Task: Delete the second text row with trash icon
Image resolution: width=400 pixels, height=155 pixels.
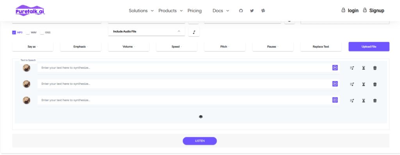Action: pyautogui.click(x=375, y=84)
